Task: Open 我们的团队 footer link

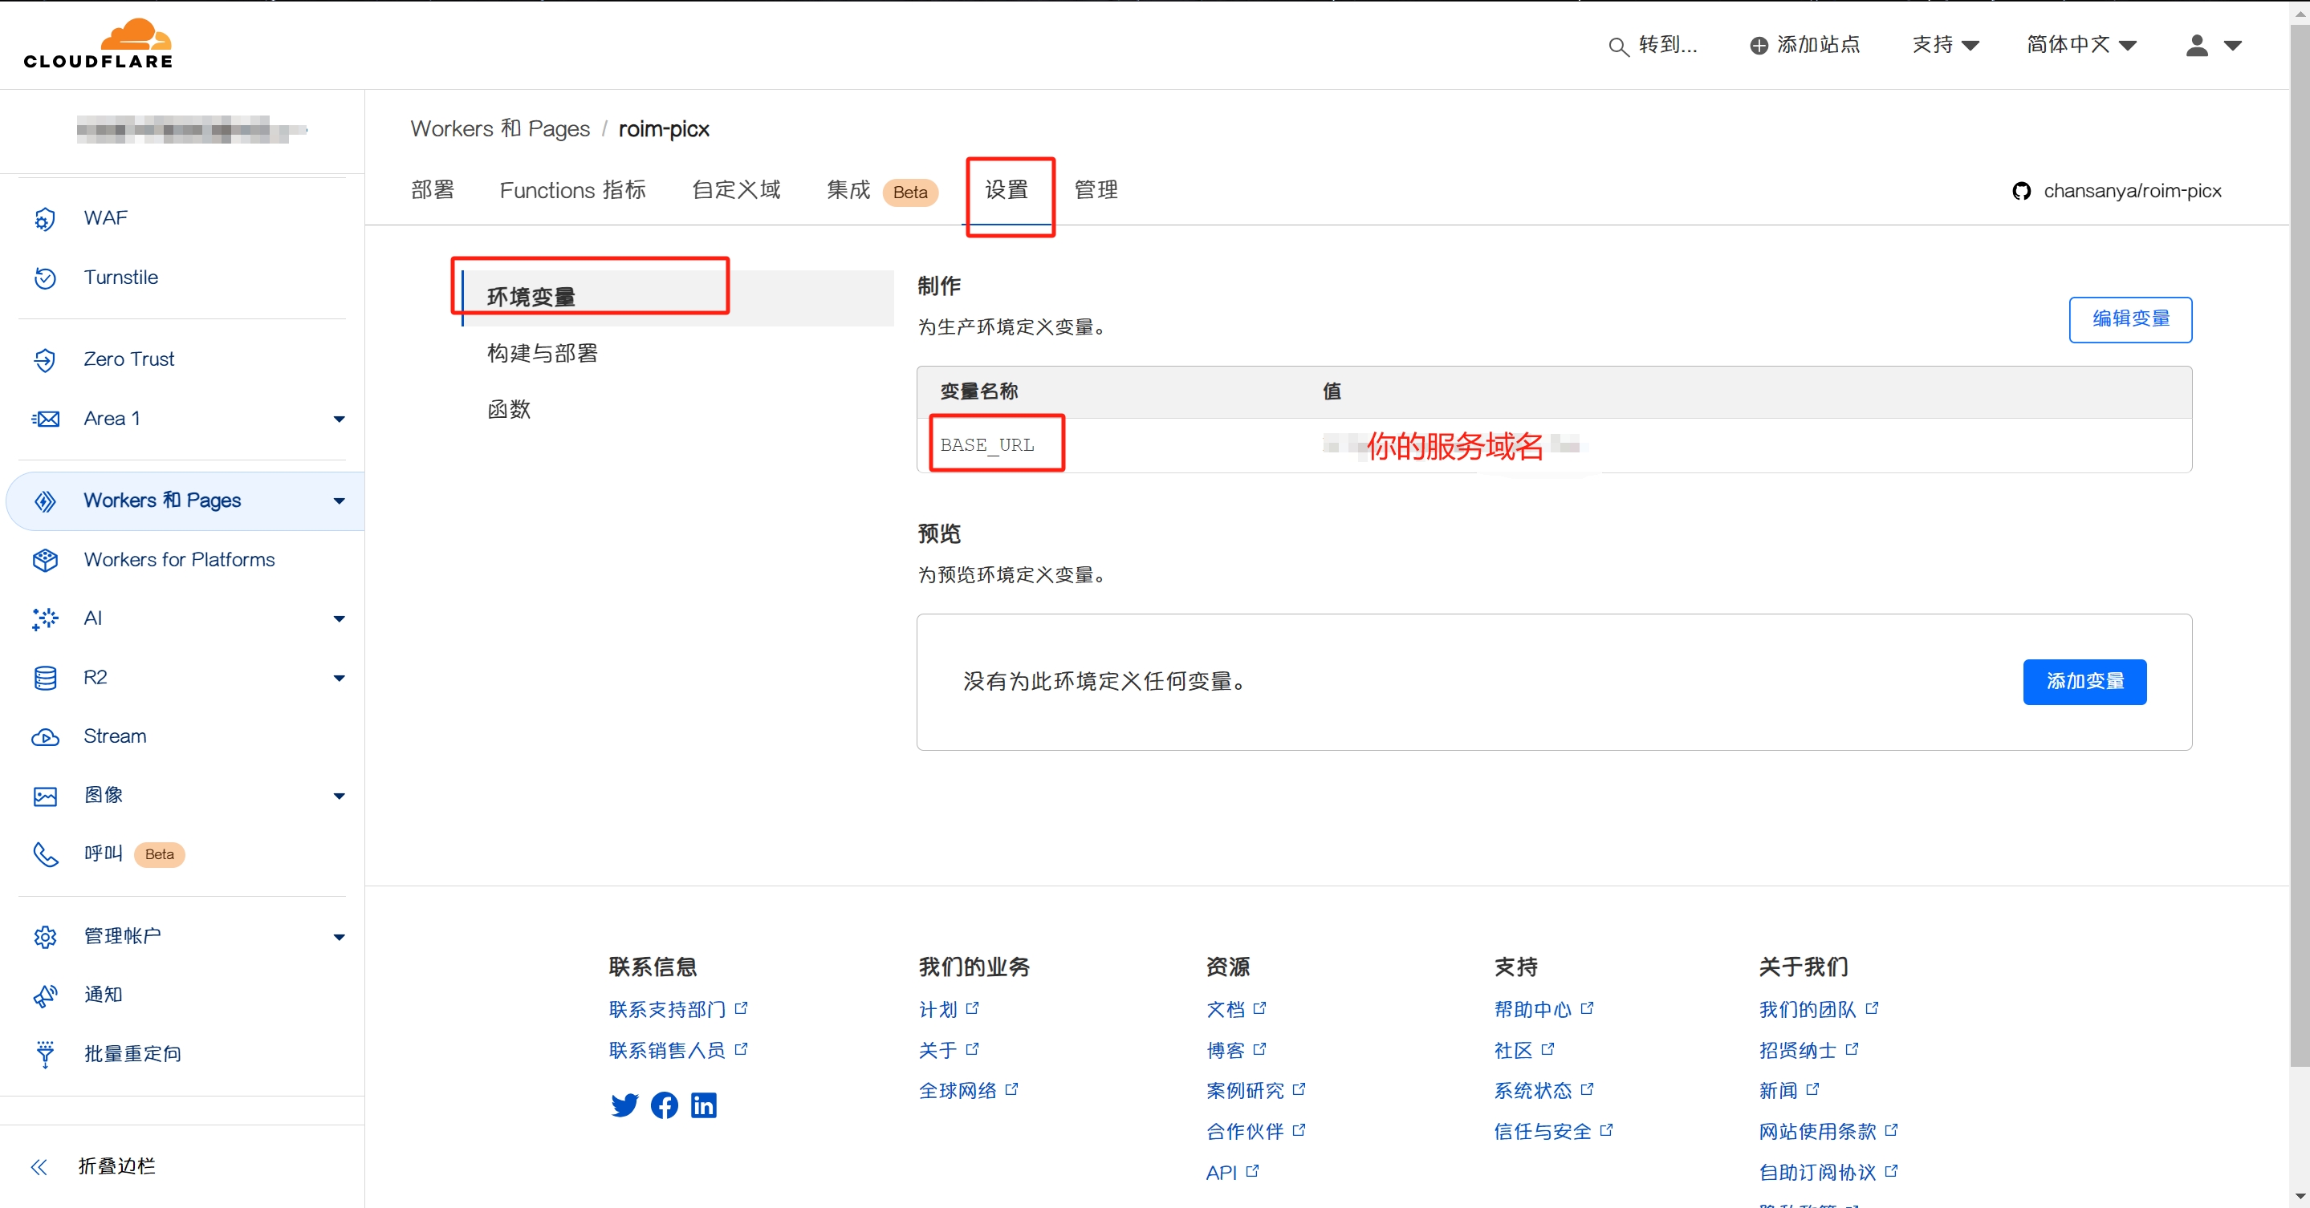Action: tap(1818, 1009)
